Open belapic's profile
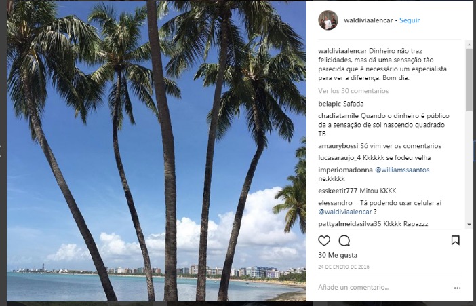 click(x=329, y=104)
